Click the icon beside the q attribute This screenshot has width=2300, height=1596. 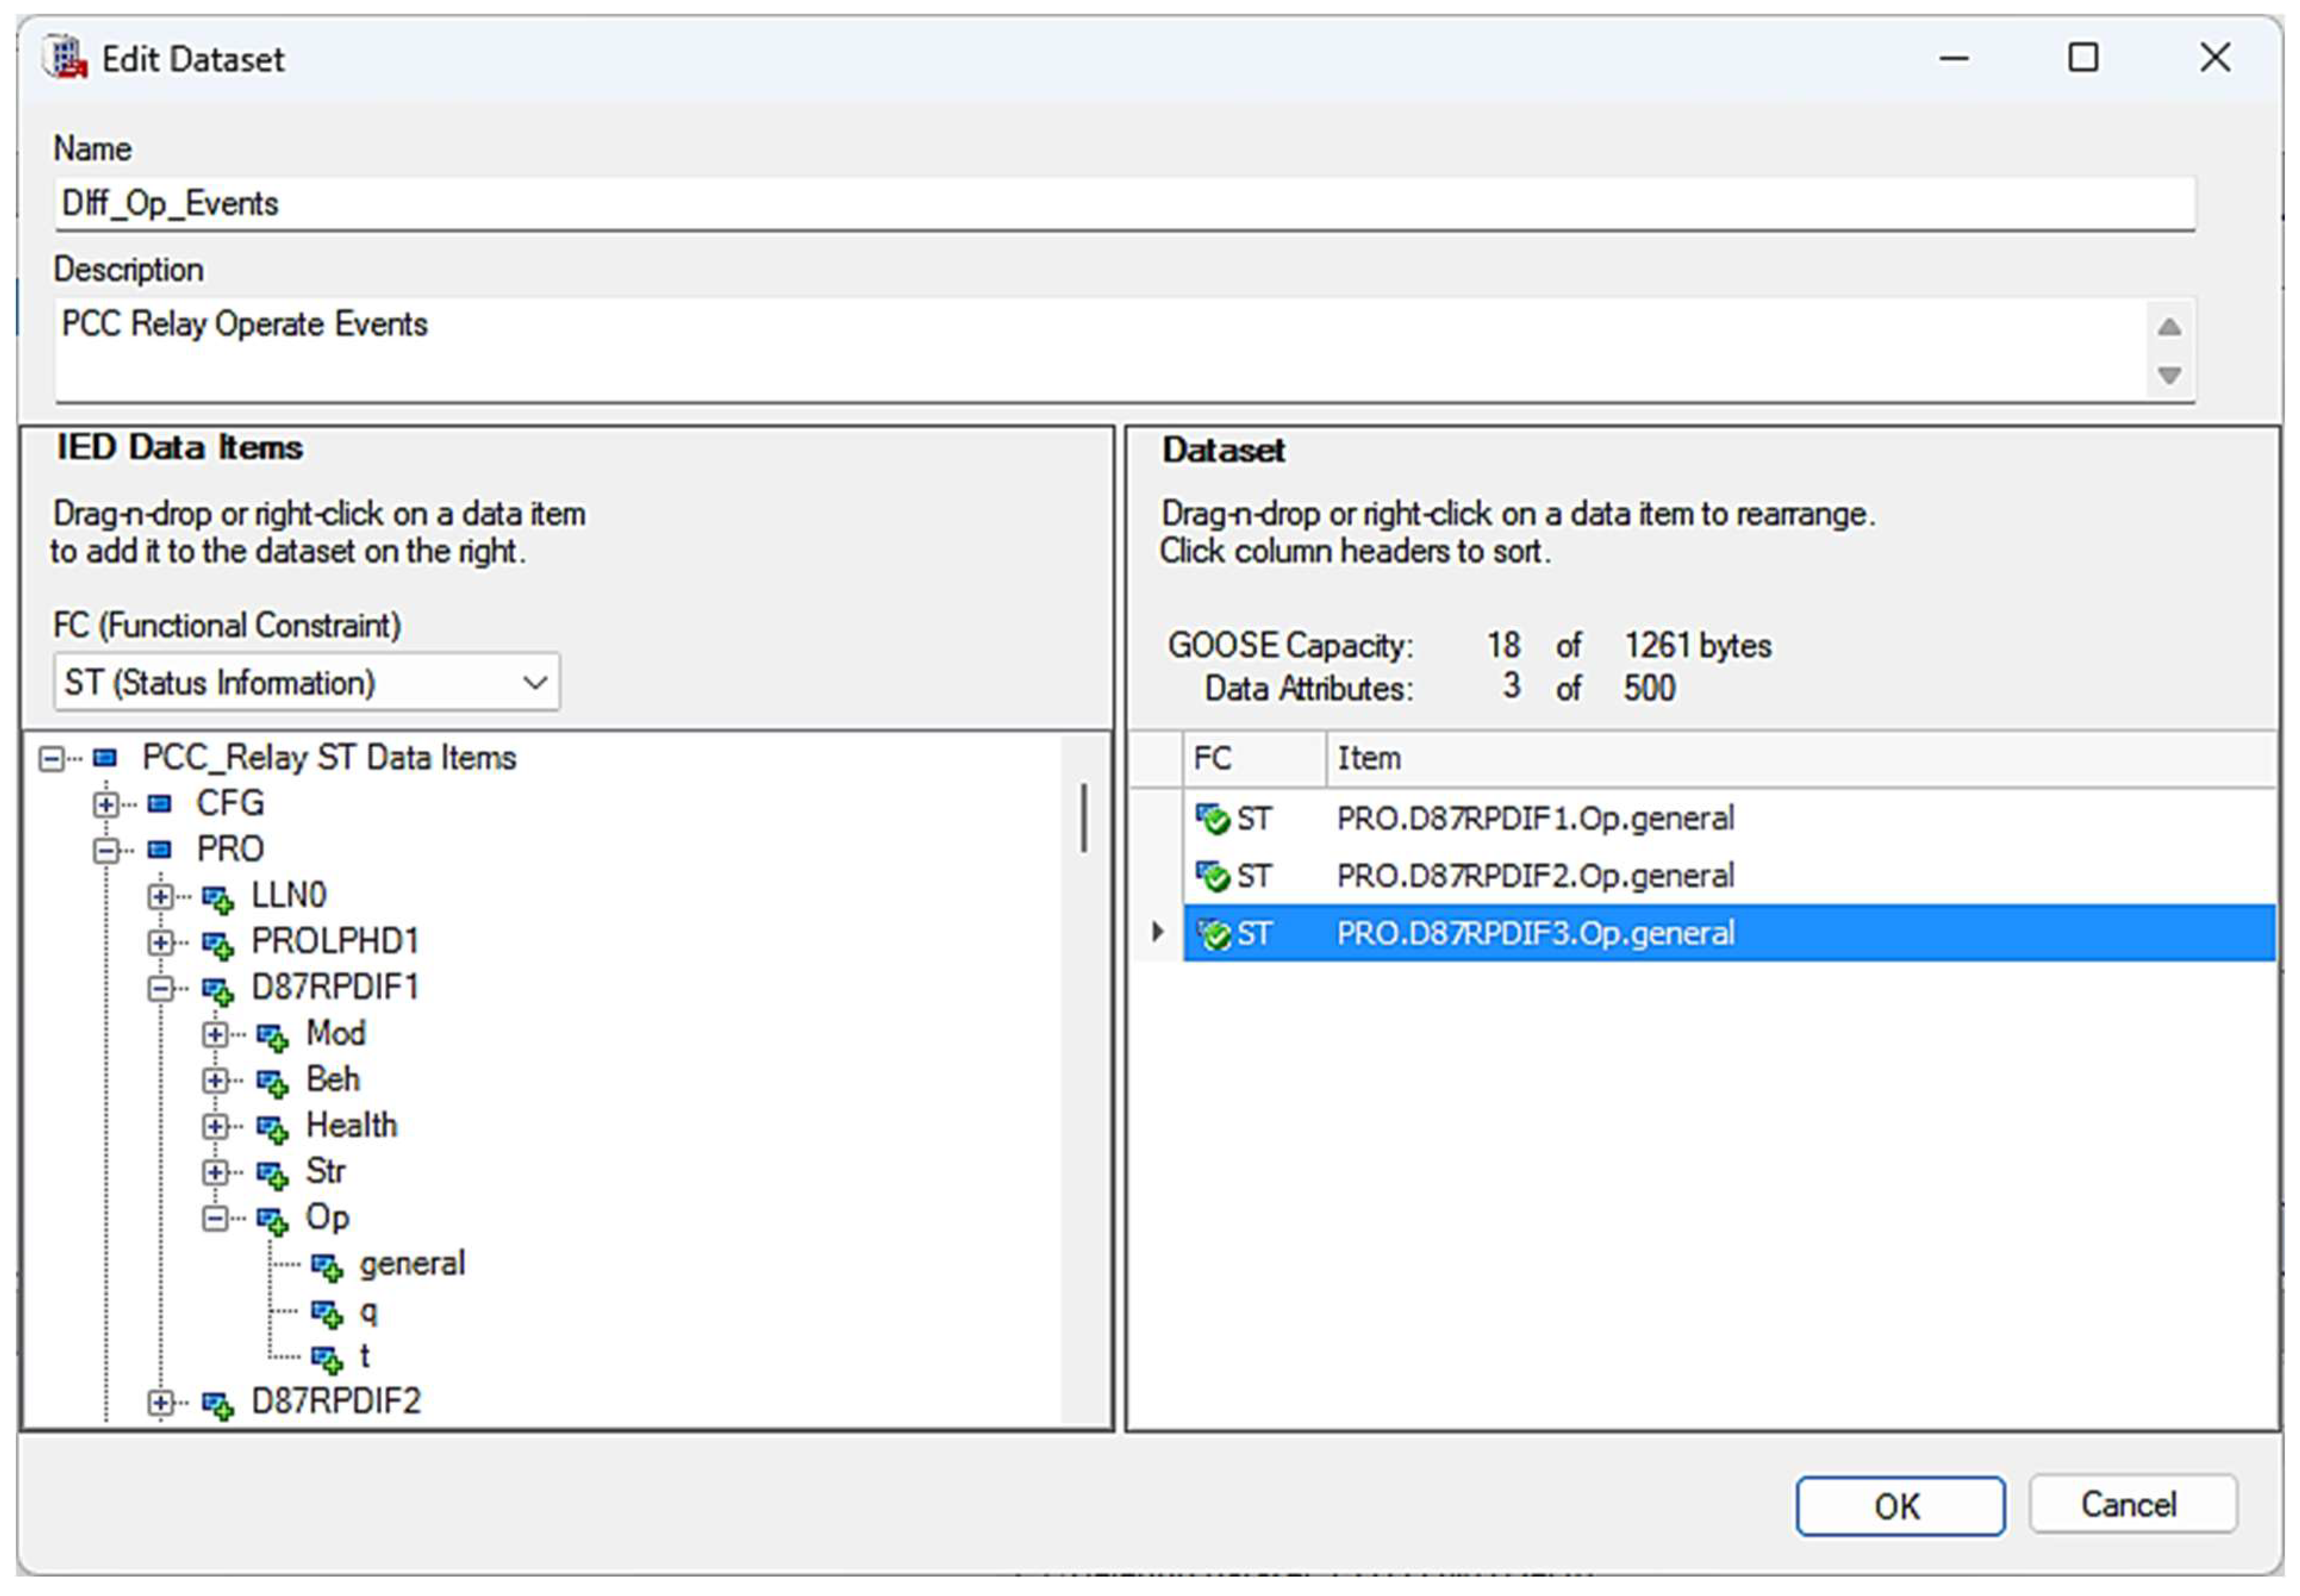click(326, 1313)
